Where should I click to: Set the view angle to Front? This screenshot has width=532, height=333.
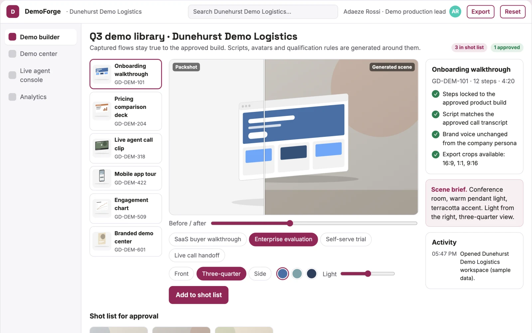[181, 274]
